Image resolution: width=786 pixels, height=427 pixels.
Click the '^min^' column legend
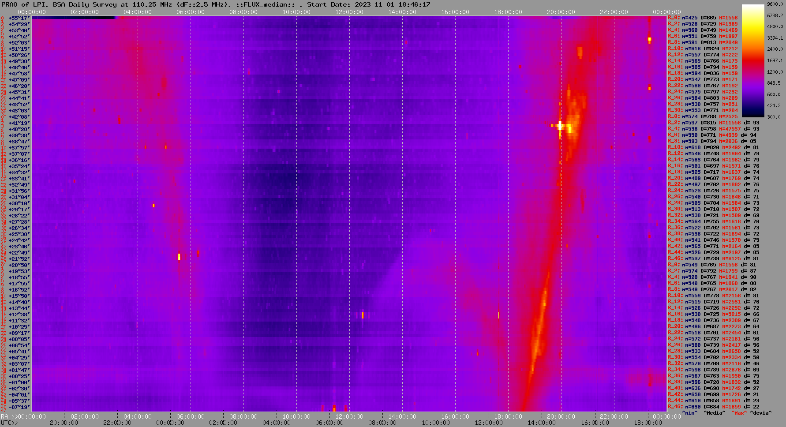[689, 413]
